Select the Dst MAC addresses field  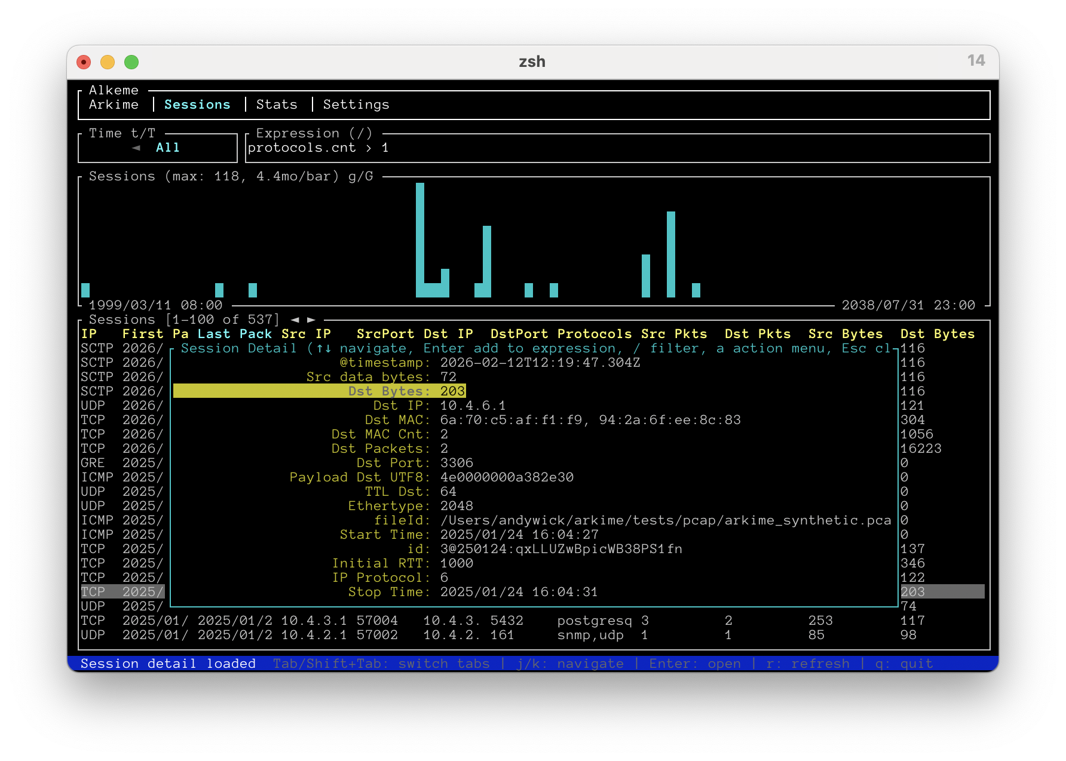(x=553, y=420)
